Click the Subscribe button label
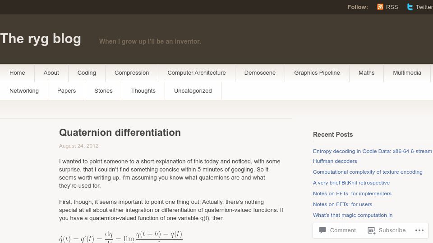The width and height of the screenshot is (433, 243). (392, 230)
